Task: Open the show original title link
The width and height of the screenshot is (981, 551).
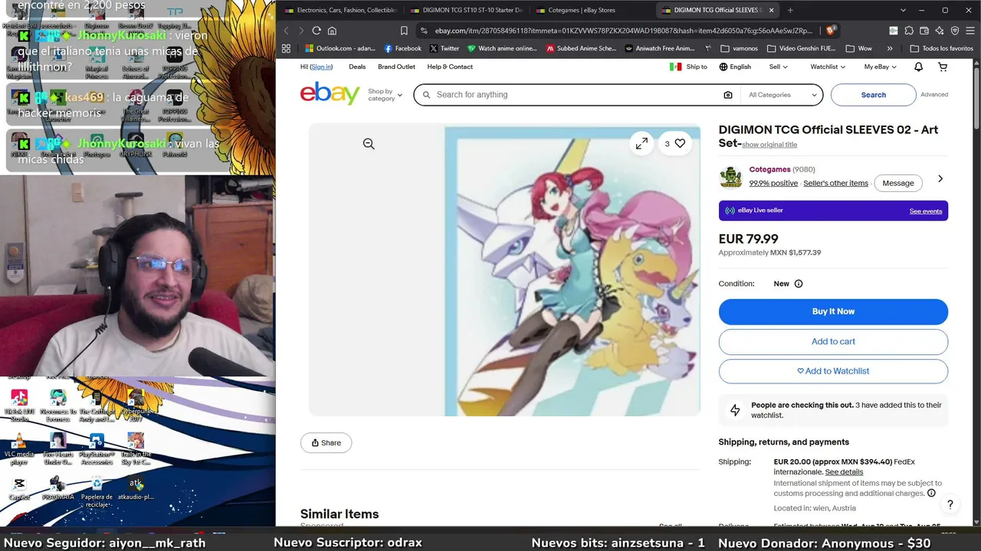Action: [x=769, y=145]
